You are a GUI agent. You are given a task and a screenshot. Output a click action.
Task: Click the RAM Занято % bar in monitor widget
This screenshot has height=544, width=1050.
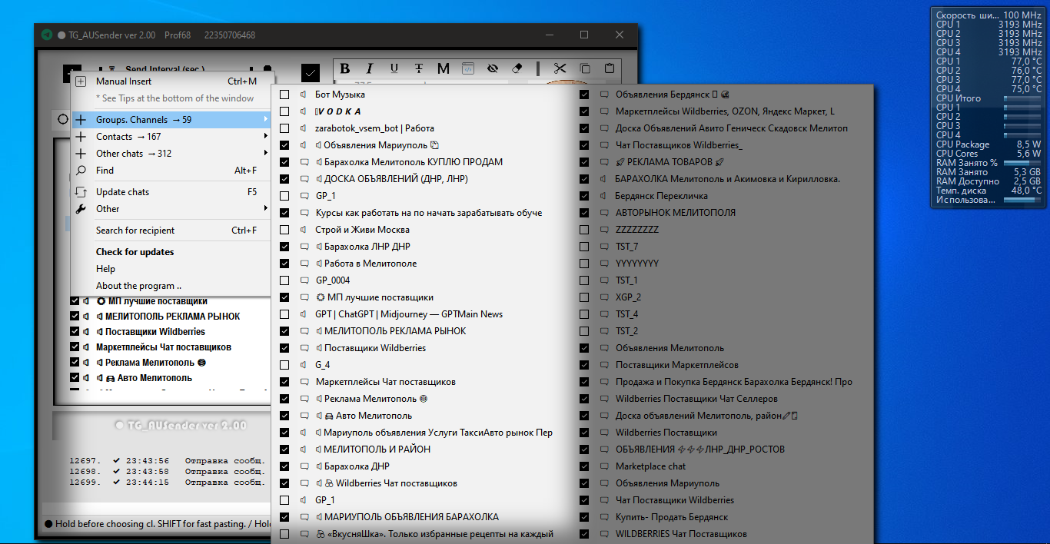[1022, 163]
